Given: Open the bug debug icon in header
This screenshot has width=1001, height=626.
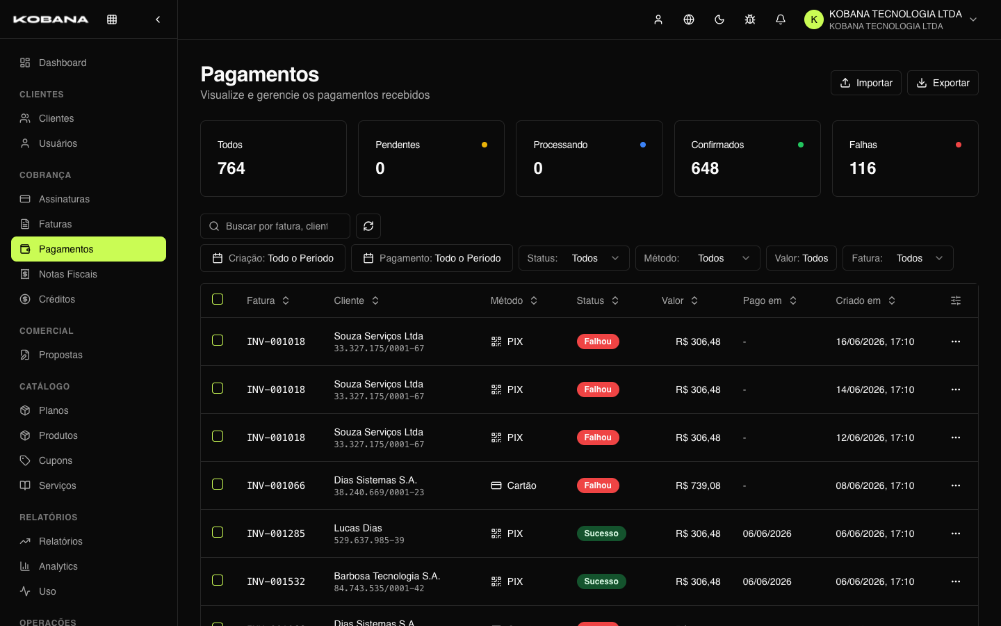Looking at the screenshot, I should (750, 19).
